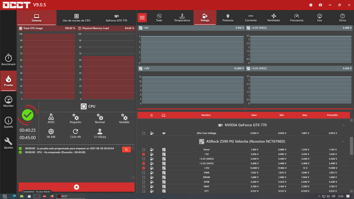Toggle the DRAM checkbox
Viewport: 354px width, 199px height.
[x=144, y=177]
